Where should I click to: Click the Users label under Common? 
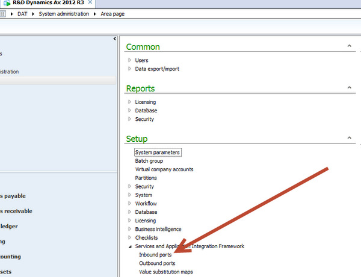pos(141,60)
